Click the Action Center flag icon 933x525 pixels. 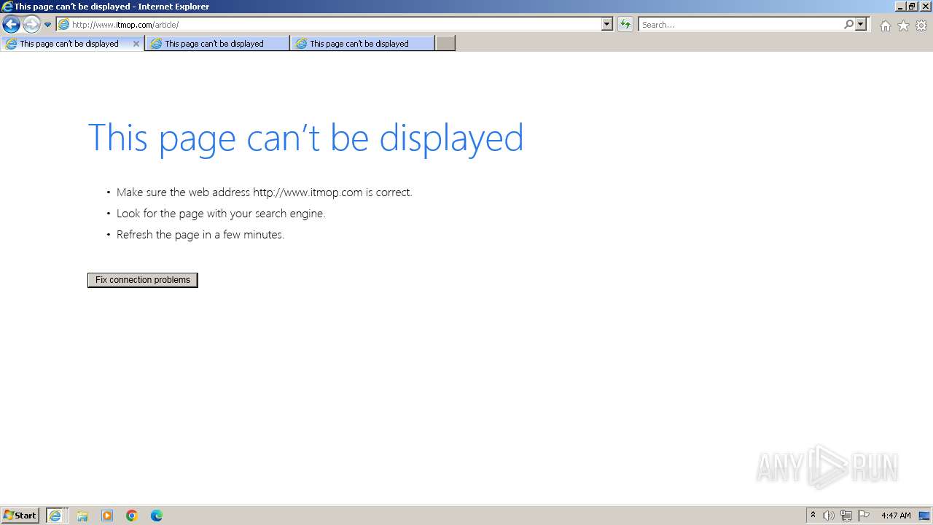click(x=864, y=516)
